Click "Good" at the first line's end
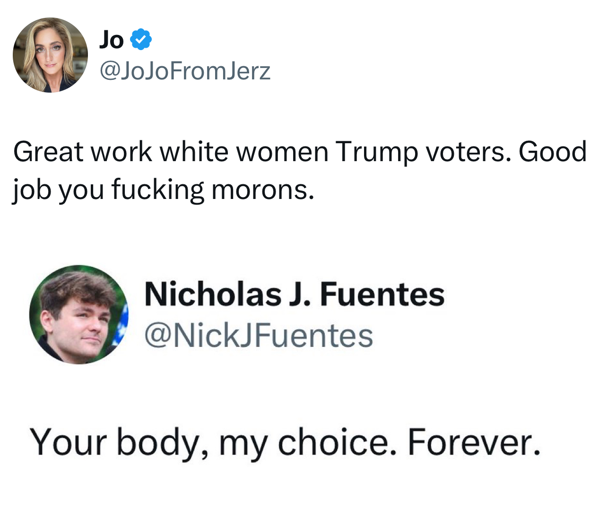This screenshot has height=509, width=607. coord(553,152)
